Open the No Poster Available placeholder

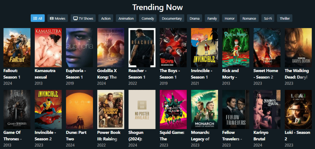pos(142,109)
